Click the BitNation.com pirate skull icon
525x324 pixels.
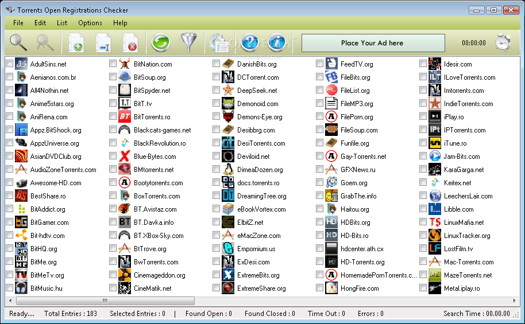click(x=125, y=64)
